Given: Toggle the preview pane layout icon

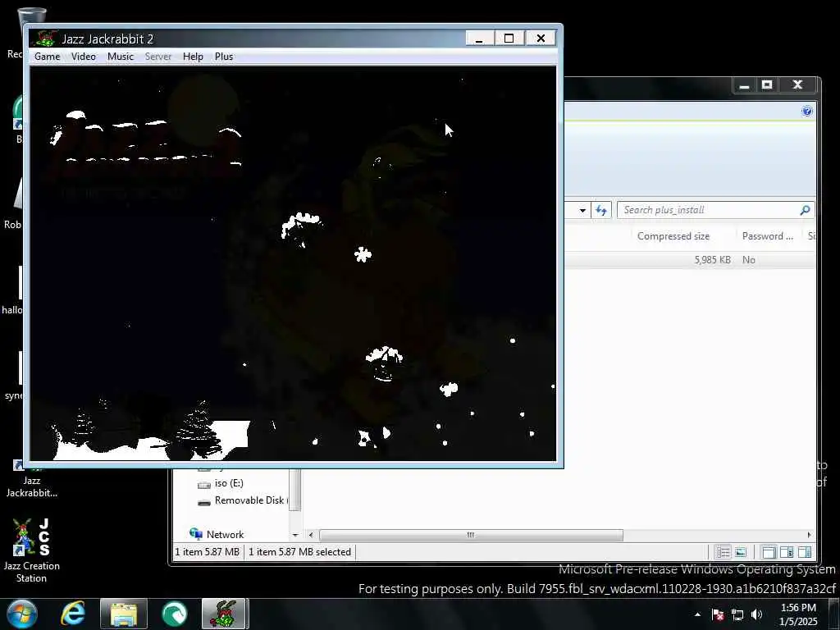Looking at the screenshot, I should point(805,552).
